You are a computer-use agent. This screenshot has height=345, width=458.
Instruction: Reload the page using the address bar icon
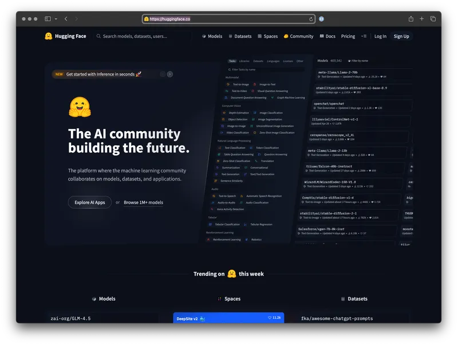click(311, 19)
